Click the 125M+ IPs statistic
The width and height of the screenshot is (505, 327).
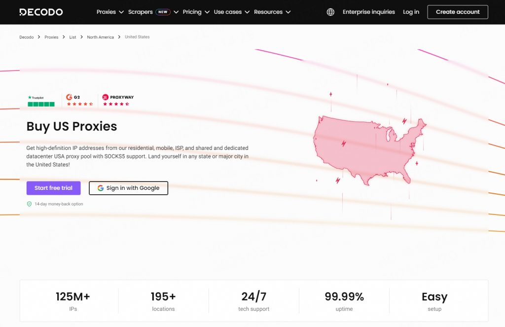(73, 301)
